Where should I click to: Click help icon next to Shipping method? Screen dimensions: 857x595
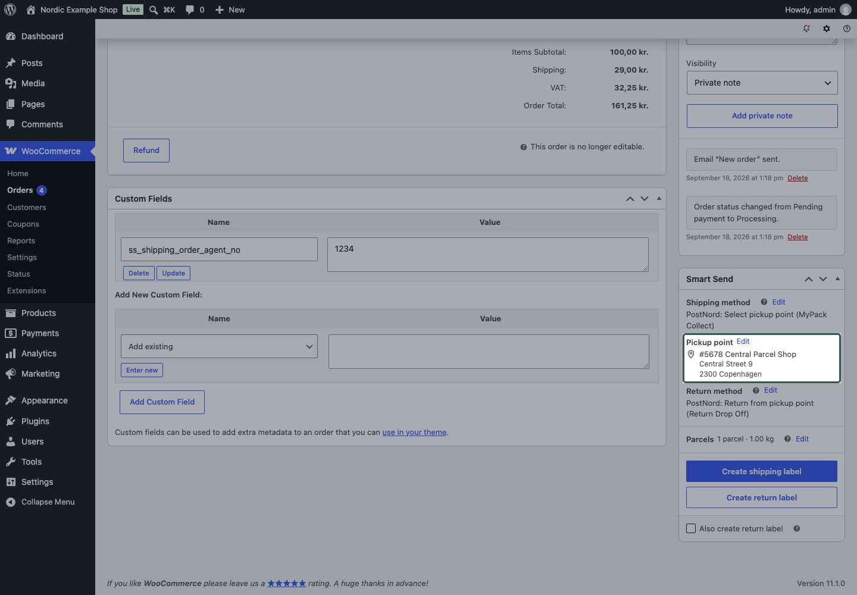tap(764, 302)
